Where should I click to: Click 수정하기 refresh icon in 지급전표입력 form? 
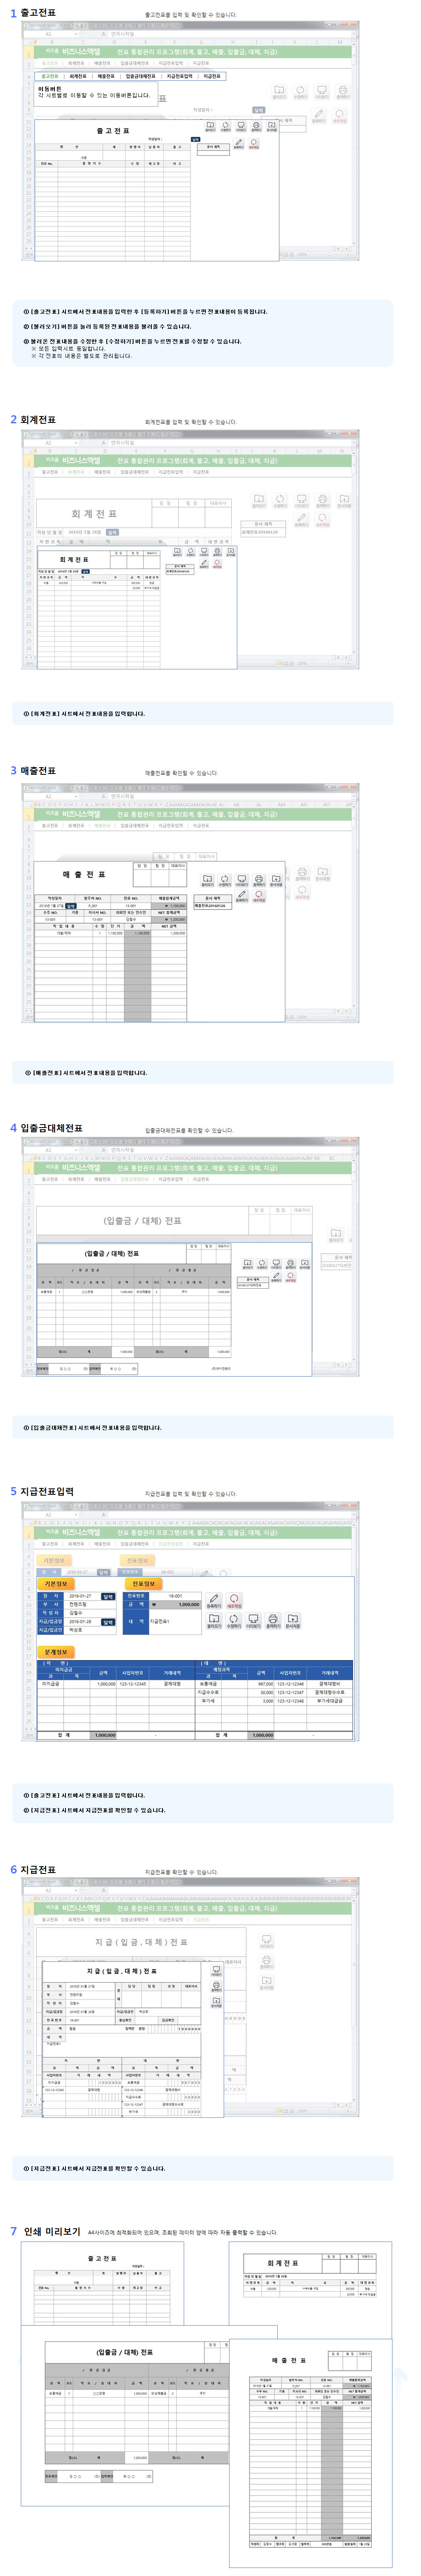[x=233, y=1621]
